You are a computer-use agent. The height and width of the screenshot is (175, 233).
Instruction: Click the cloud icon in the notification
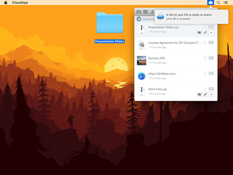point(161,17)
